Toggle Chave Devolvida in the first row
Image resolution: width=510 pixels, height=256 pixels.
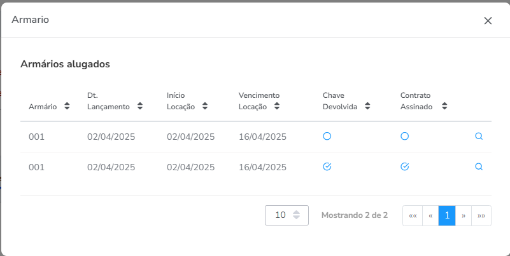(327, 136)
